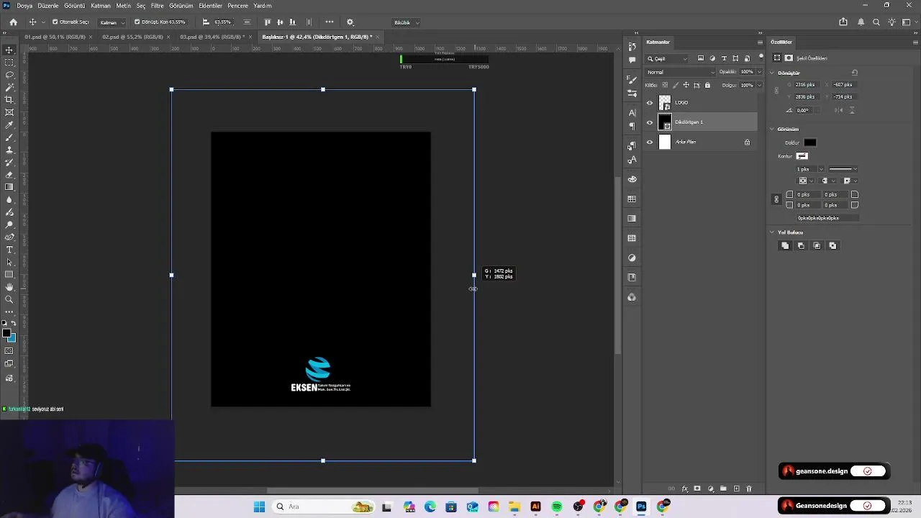Switch to the 03.psd document tab

point(212,37)
